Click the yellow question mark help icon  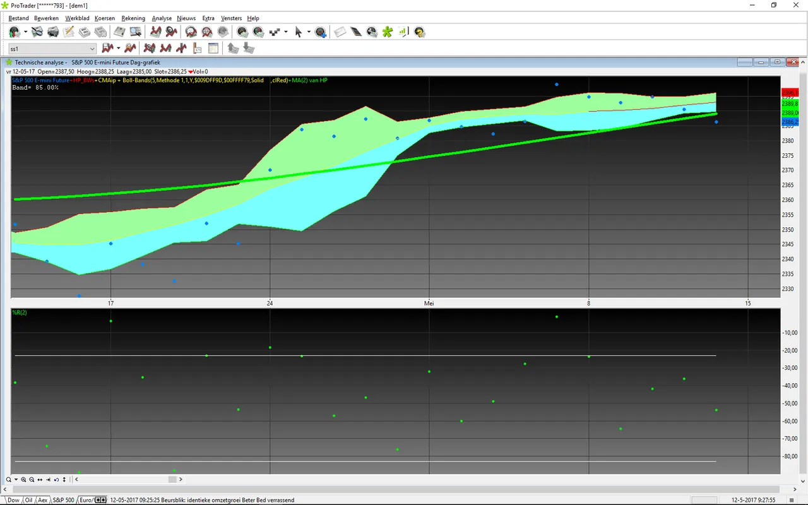coord(419,32)
